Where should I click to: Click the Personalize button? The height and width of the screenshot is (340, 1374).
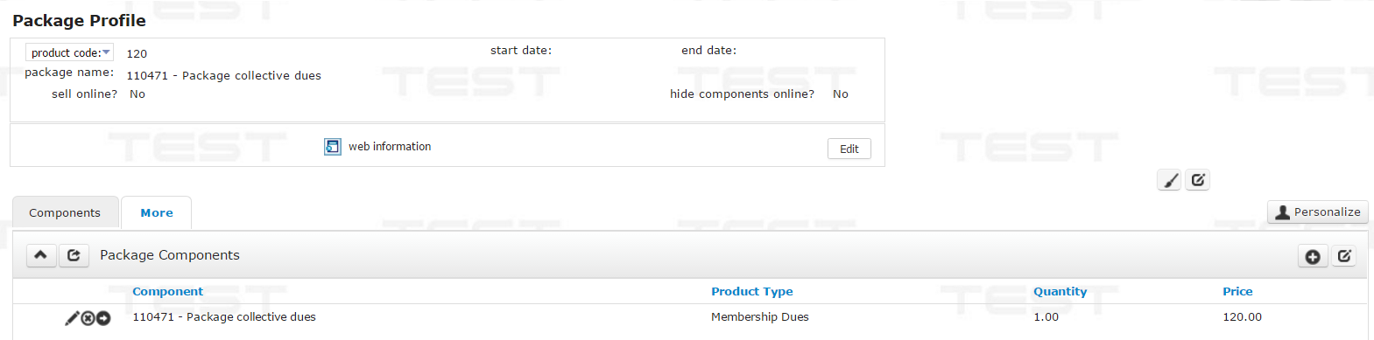(x=1318, y=212)
